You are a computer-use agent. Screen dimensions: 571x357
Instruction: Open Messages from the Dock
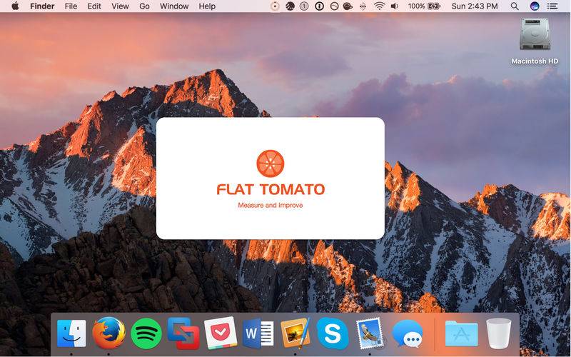point(408,333)
